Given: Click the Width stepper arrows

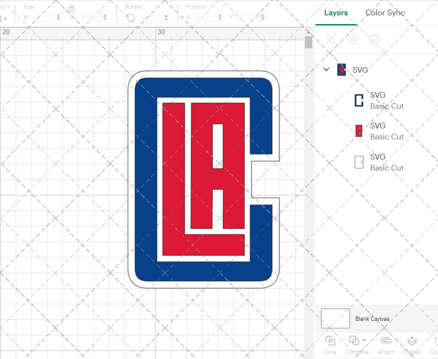Looking at the screenshot, I should tap(58, 18).
